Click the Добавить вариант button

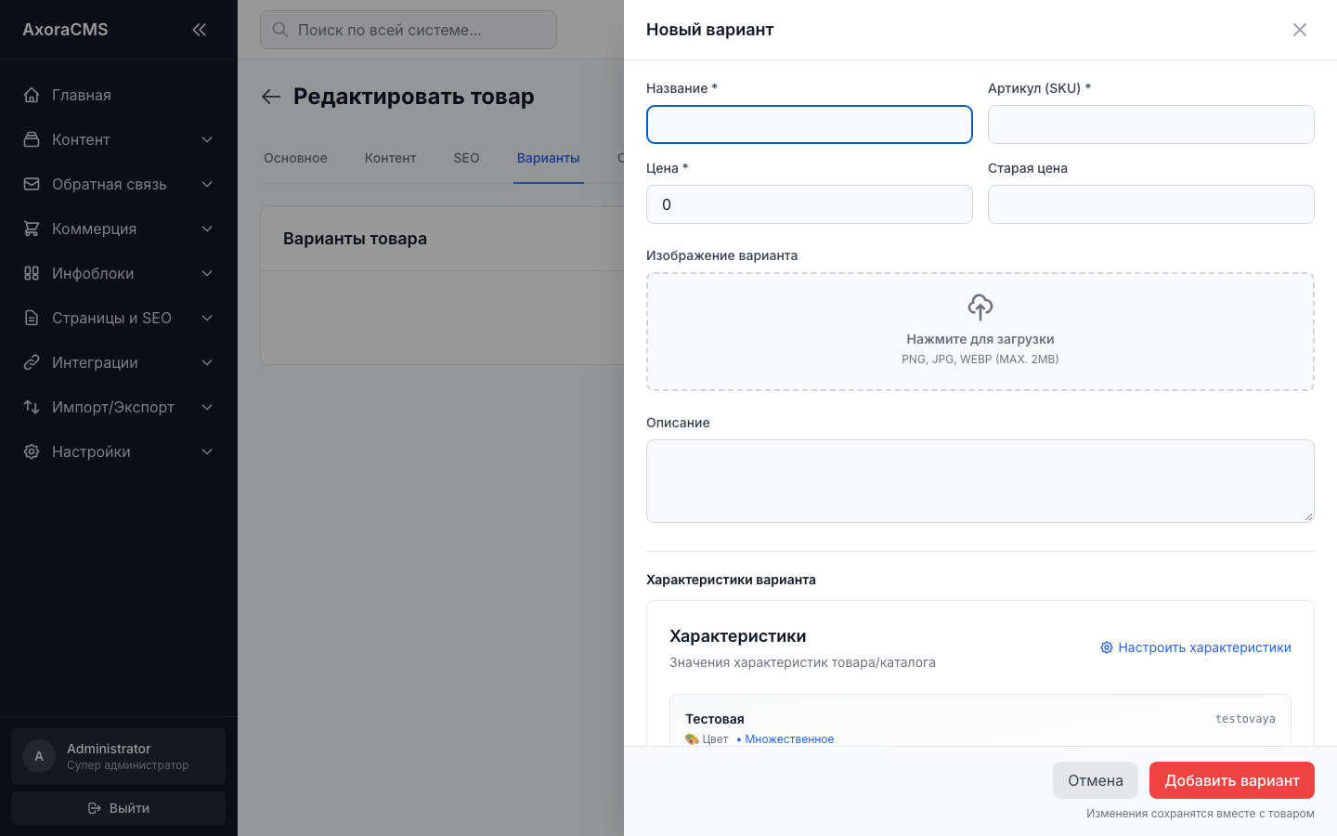(x=1232, y=780)
